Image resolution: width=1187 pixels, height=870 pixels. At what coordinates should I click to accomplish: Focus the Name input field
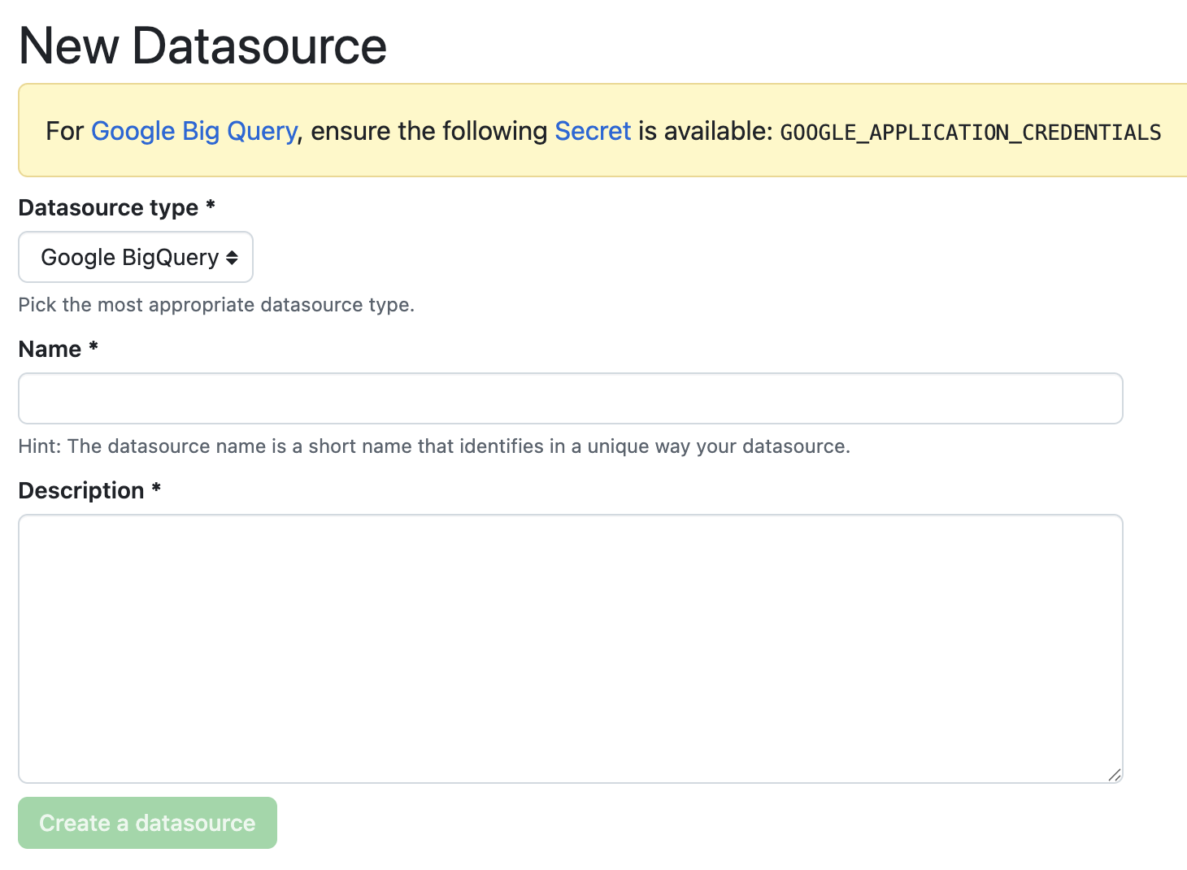click(x=571, y=398)
